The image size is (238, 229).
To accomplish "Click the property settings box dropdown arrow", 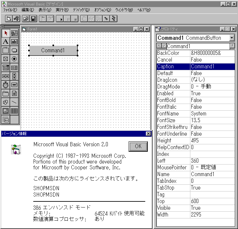I will [x=232, y=46].
